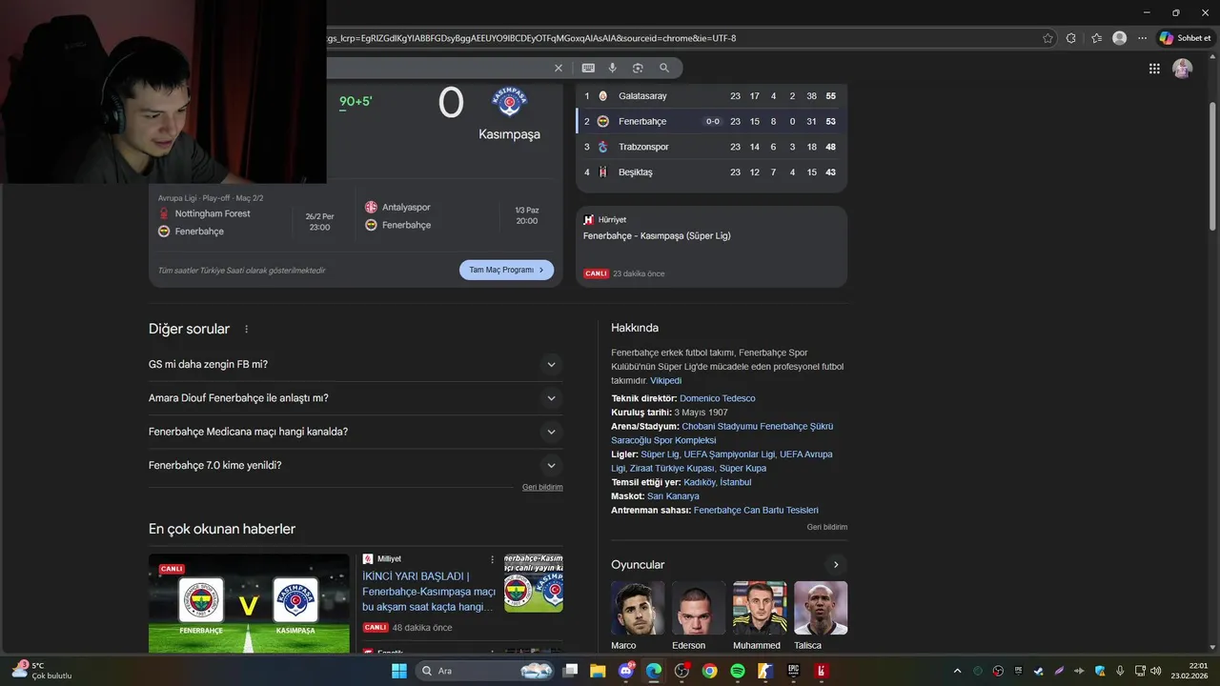Click Geri bildirim under Diğer sorular
The width and height of the screenshot is (1220, 686).
tap(542, 487)
